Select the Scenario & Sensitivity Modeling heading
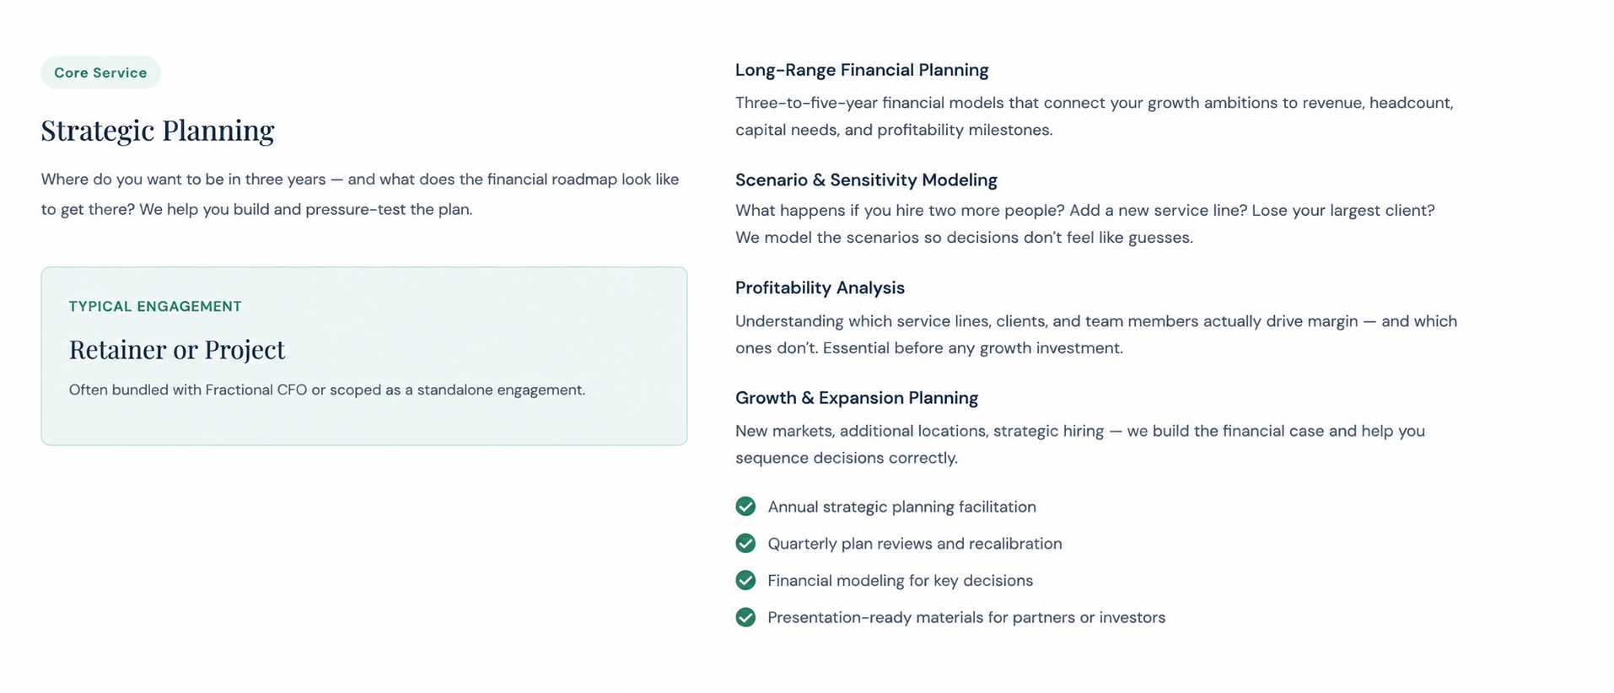This screenshot has height=693, width=1614. click(x=866, y=180)
